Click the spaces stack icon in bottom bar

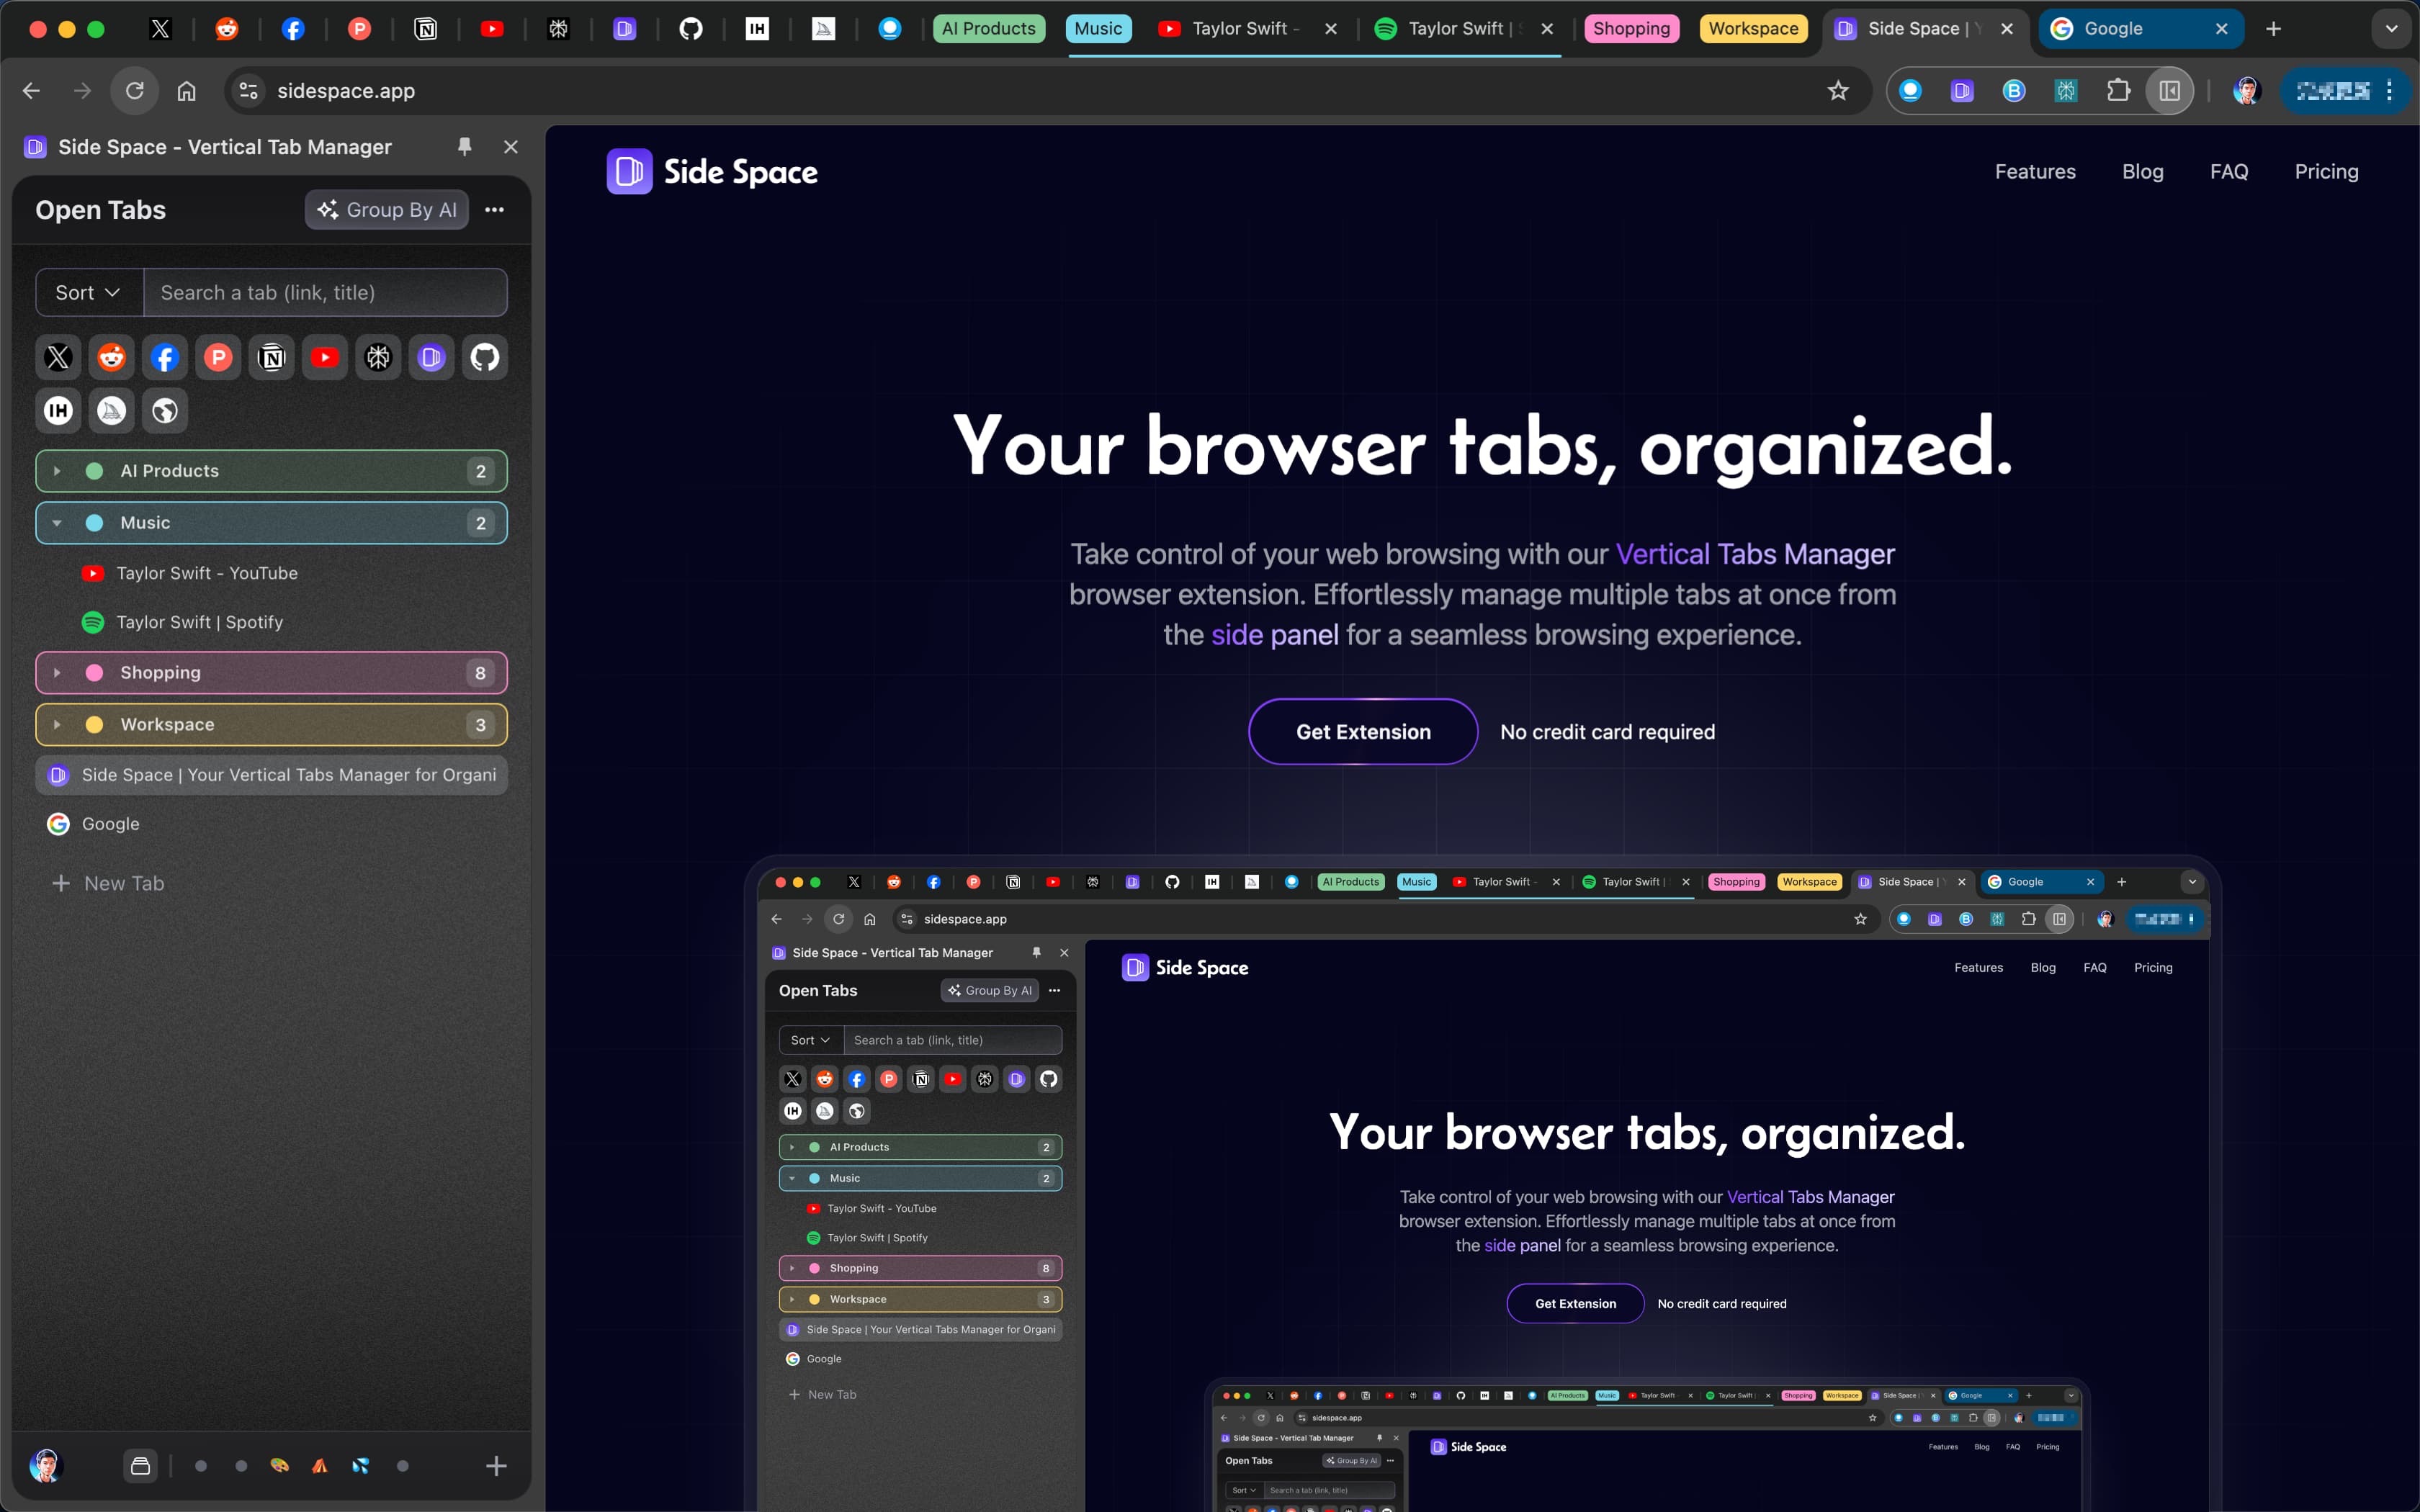click(x=141, y=1466)
